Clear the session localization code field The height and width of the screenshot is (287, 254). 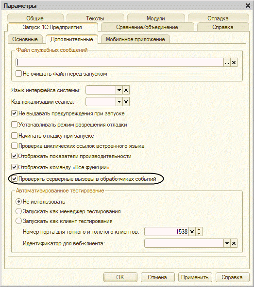[126, 102]
